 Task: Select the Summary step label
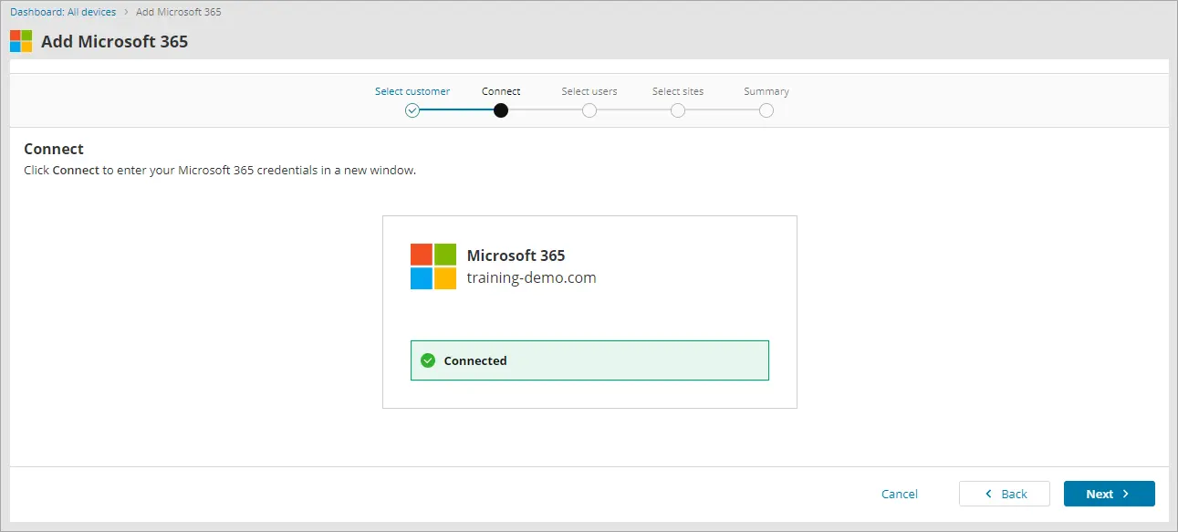coord(766,91)
